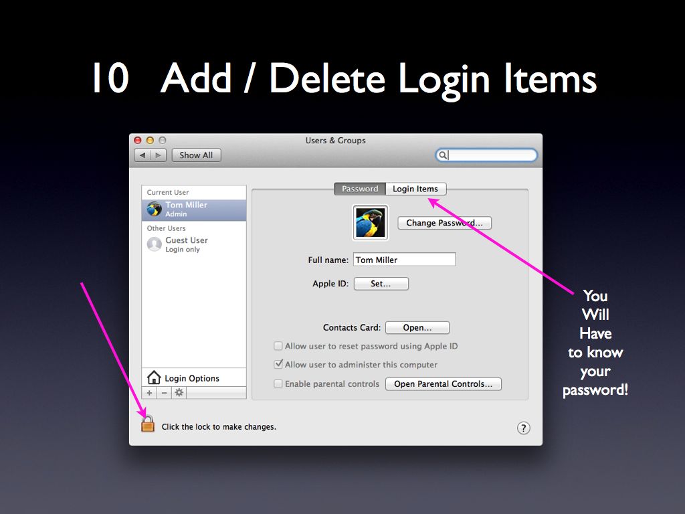Click the yellow minimize window button

pyautogui.click(x=150, y=141)
